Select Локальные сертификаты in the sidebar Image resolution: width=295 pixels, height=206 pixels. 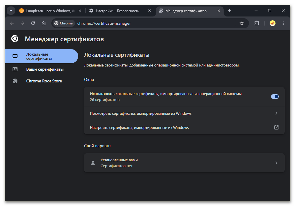click(x=42, y=56)
